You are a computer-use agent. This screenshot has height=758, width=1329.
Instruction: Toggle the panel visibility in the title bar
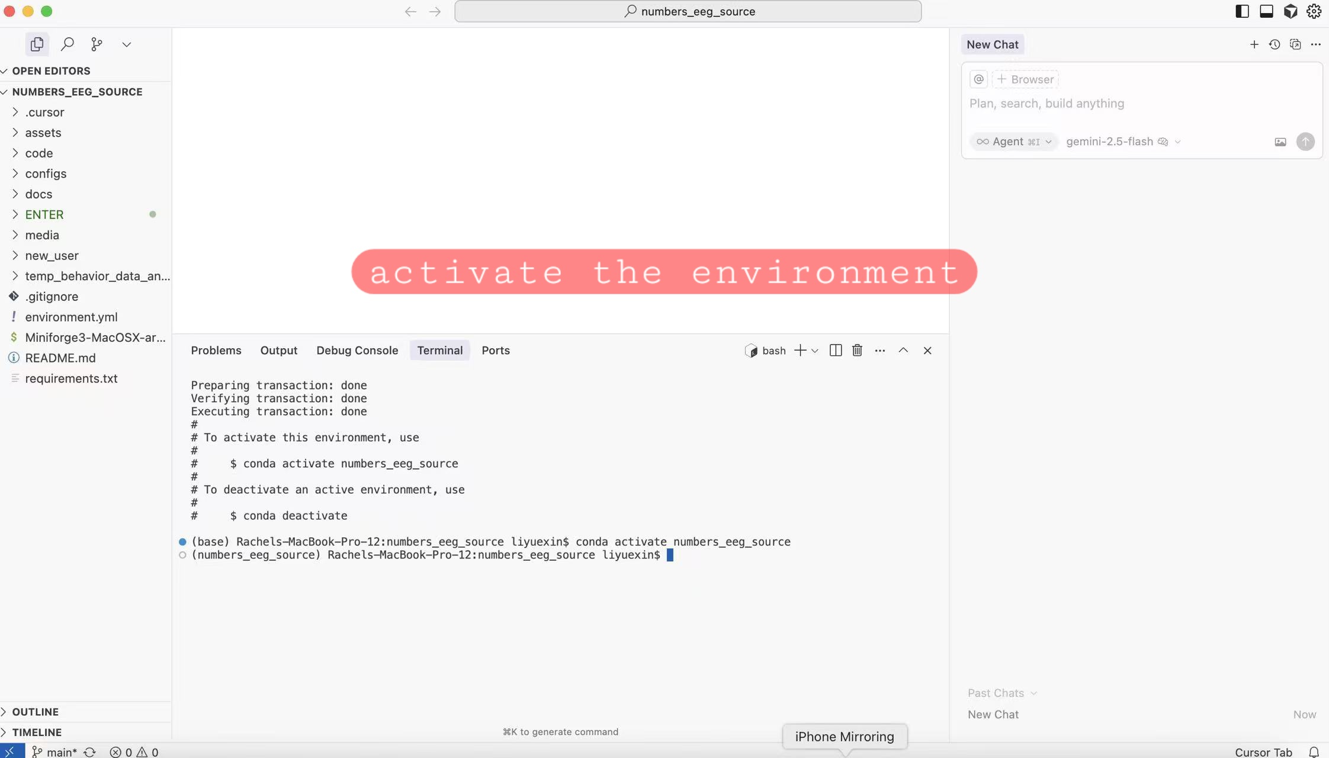[x=1266, y=11]
